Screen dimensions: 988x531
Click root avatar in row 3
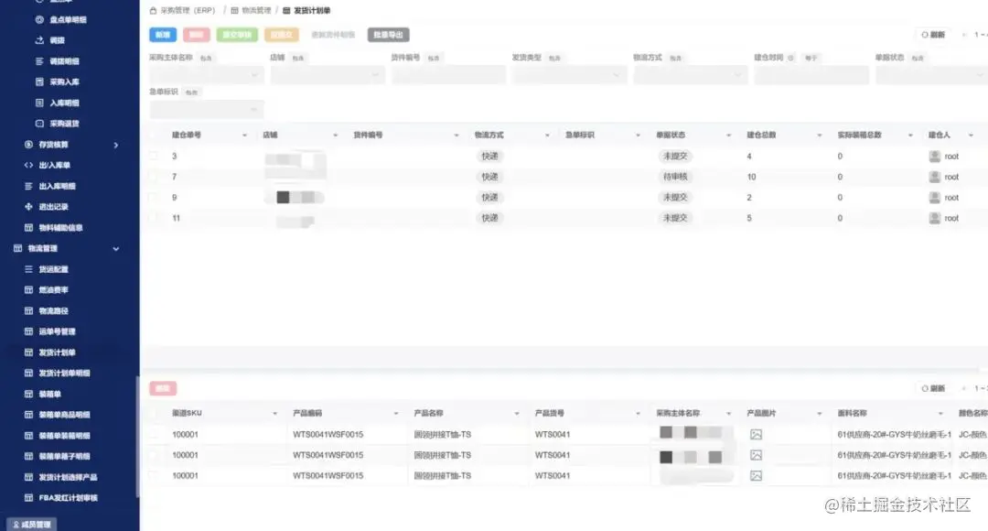point(934,157)
